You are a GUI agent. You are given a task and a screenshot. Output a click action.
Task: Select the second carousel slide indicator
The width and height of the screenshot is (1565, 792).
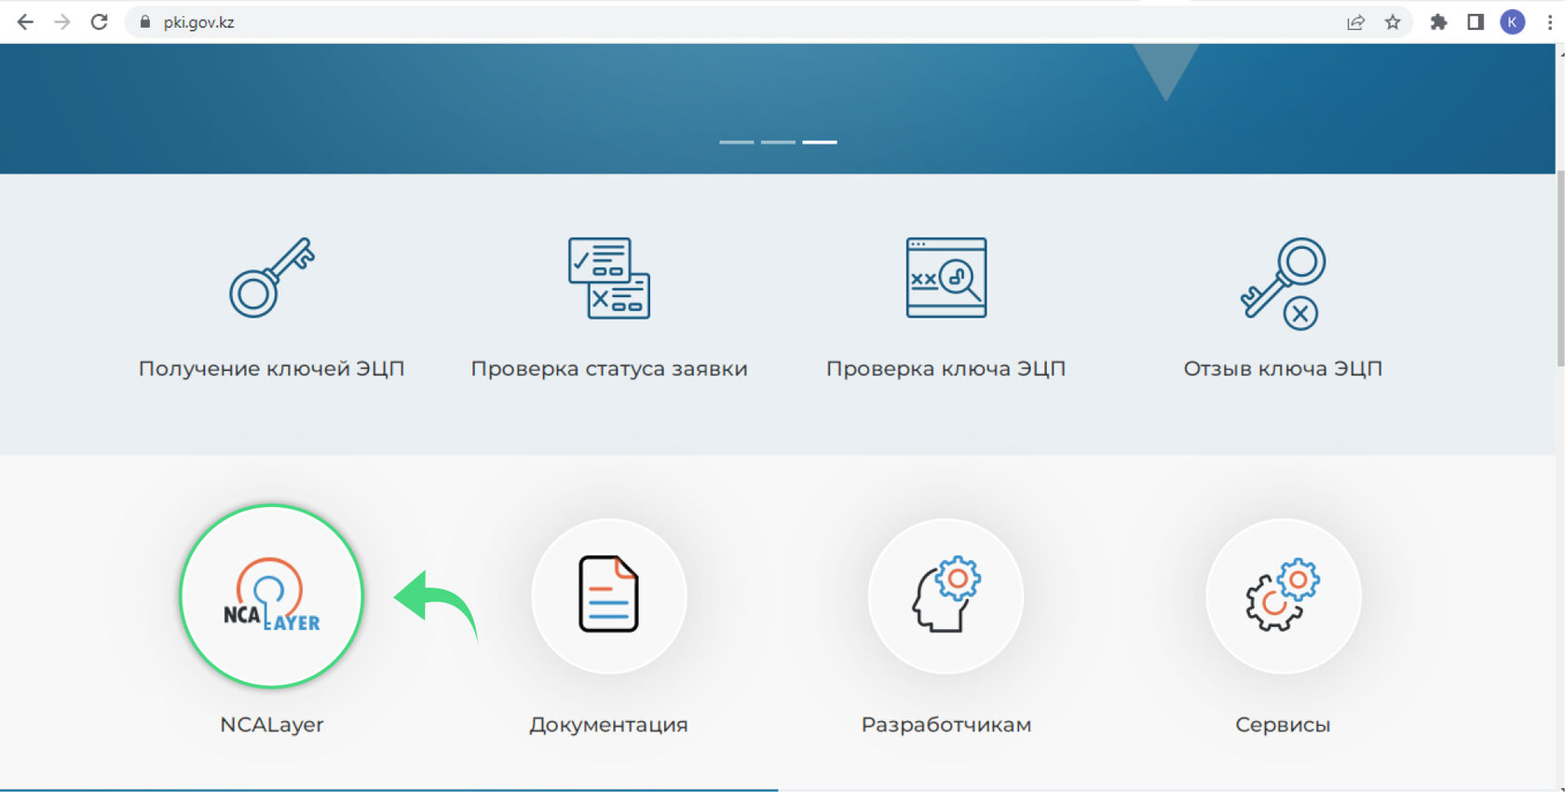[778, 142]
